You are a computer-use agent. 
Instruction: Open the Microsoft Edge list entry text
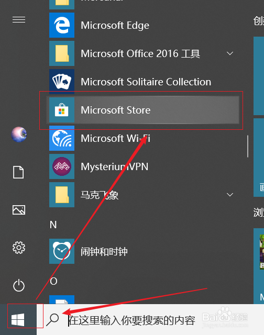(x=115, y=26)
